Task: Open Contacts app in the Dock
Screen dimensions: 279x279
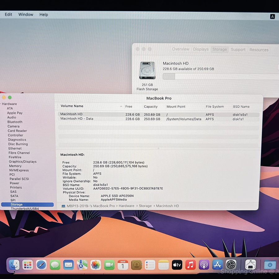Action: pyautogui.click(x=136, y=265)
